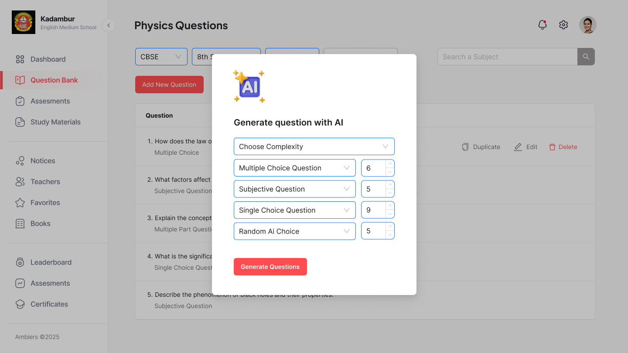The width and height of the screenshot is (628, 353).
Task: Click the Duplicate icon for question one
Action: (x=465, y=147)
